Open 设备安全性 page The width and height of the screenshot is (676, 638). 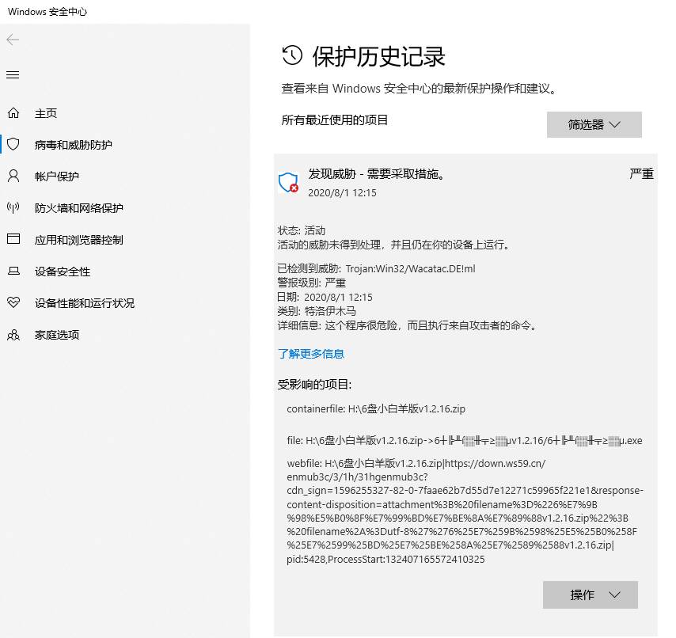pos(63,272)
